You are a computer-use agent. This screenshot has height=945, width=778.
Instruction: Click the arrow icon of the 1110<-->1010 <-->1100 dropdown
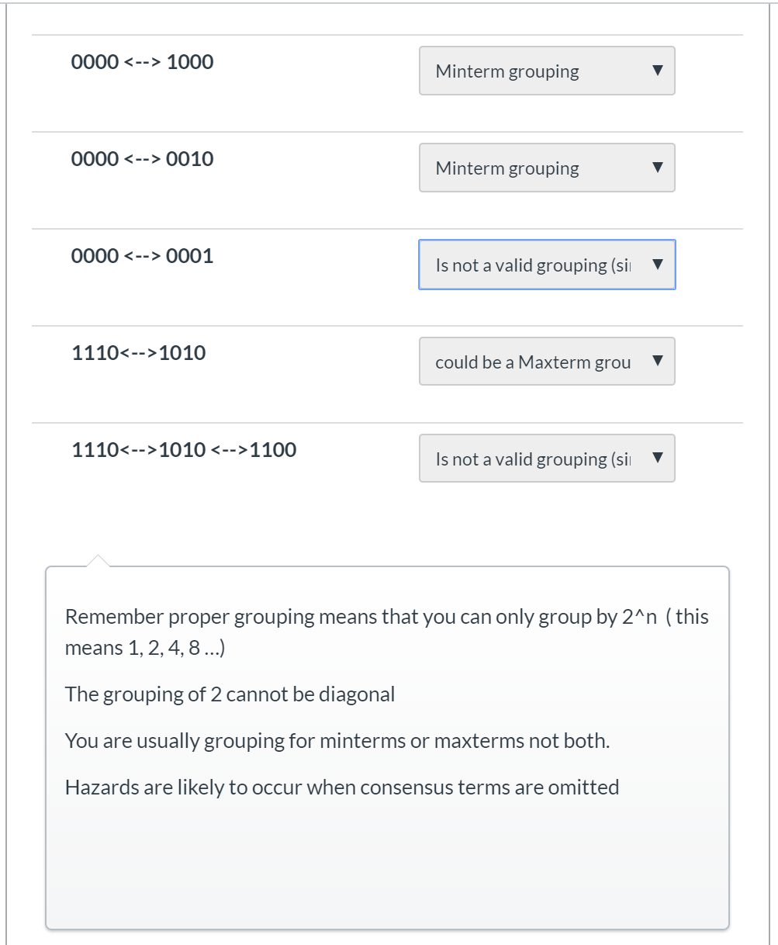[658, 459]
